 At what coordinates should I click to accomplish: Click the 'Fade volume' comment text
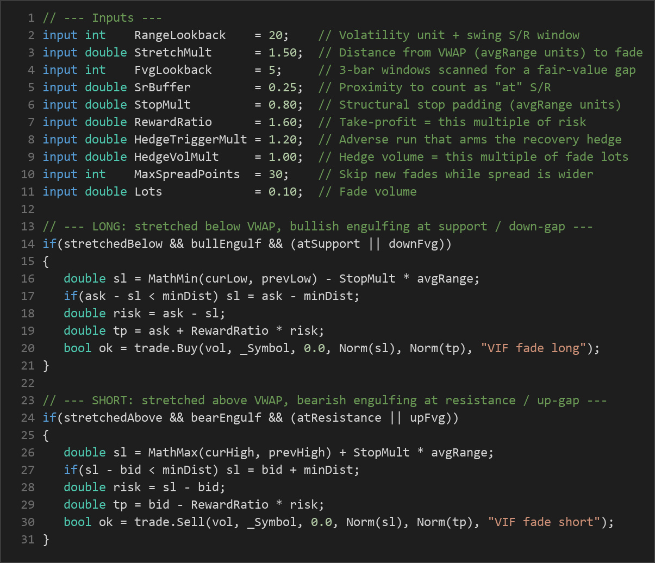pos(378,192)
